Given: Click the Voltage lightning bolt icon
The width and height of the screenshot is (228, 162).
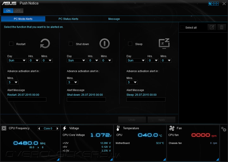Looking at the screenshot, I should point(65,128).
